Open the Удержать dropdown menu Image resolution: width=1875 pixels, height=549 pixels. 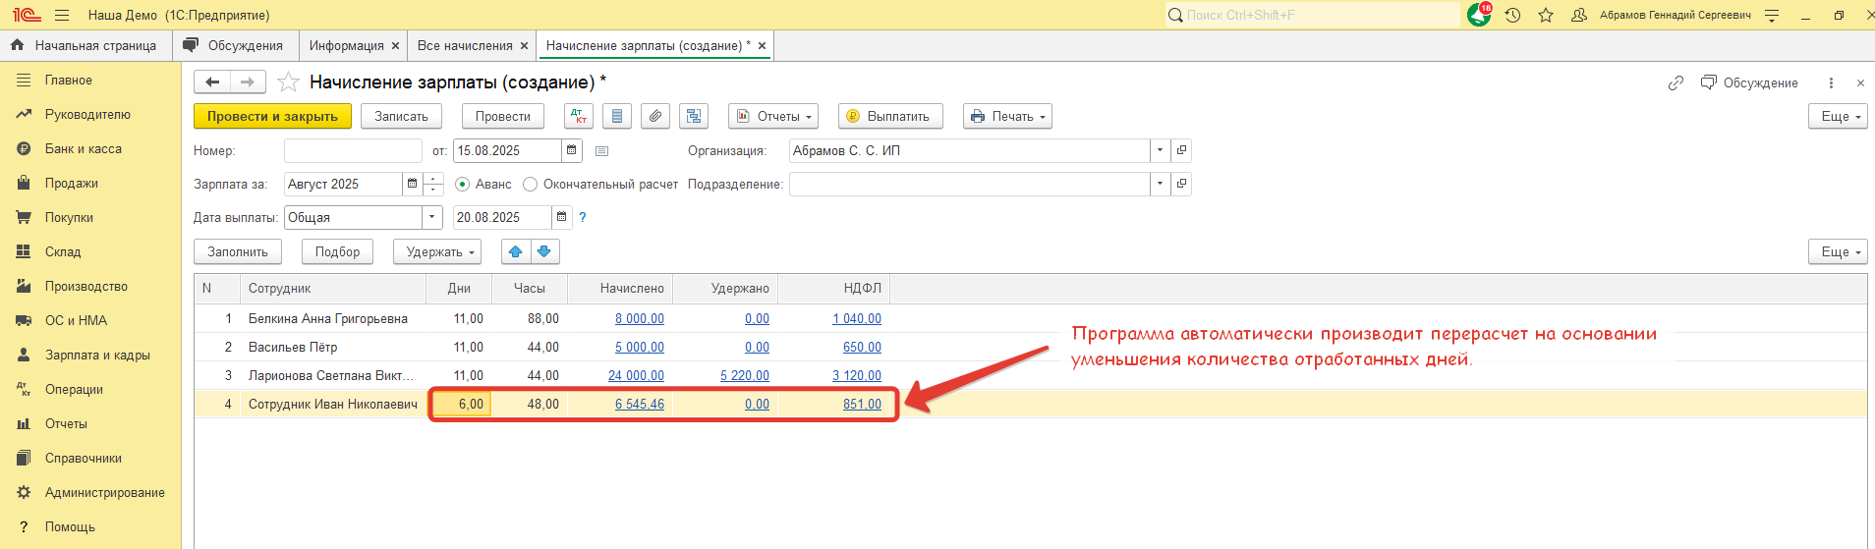(437, 251)
